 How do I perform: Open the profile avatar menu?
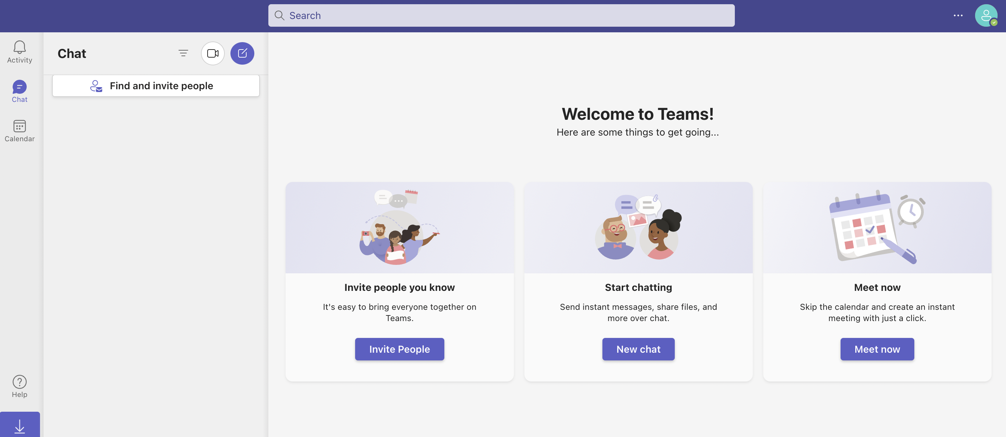pyautogui.click(x=986, y=15)
